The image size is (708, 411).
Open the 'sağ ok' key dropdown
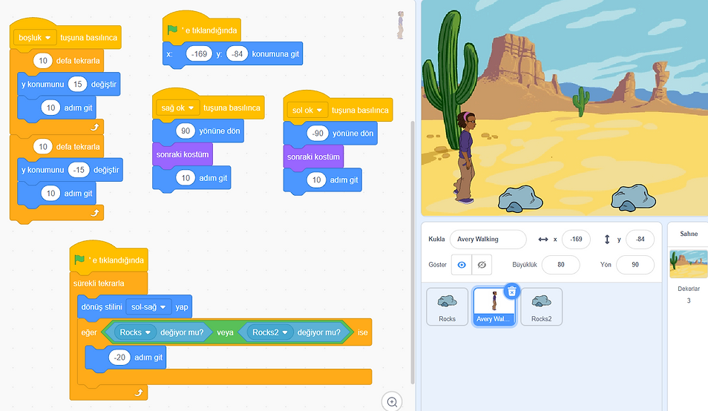(x=178, y=108)
